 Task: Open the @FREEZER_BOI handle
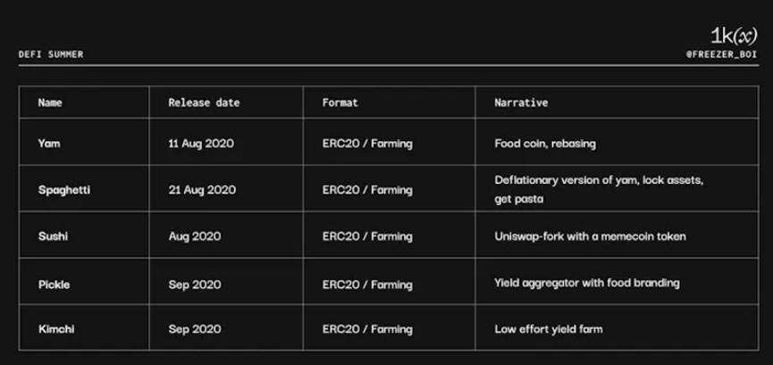[721, 54]
